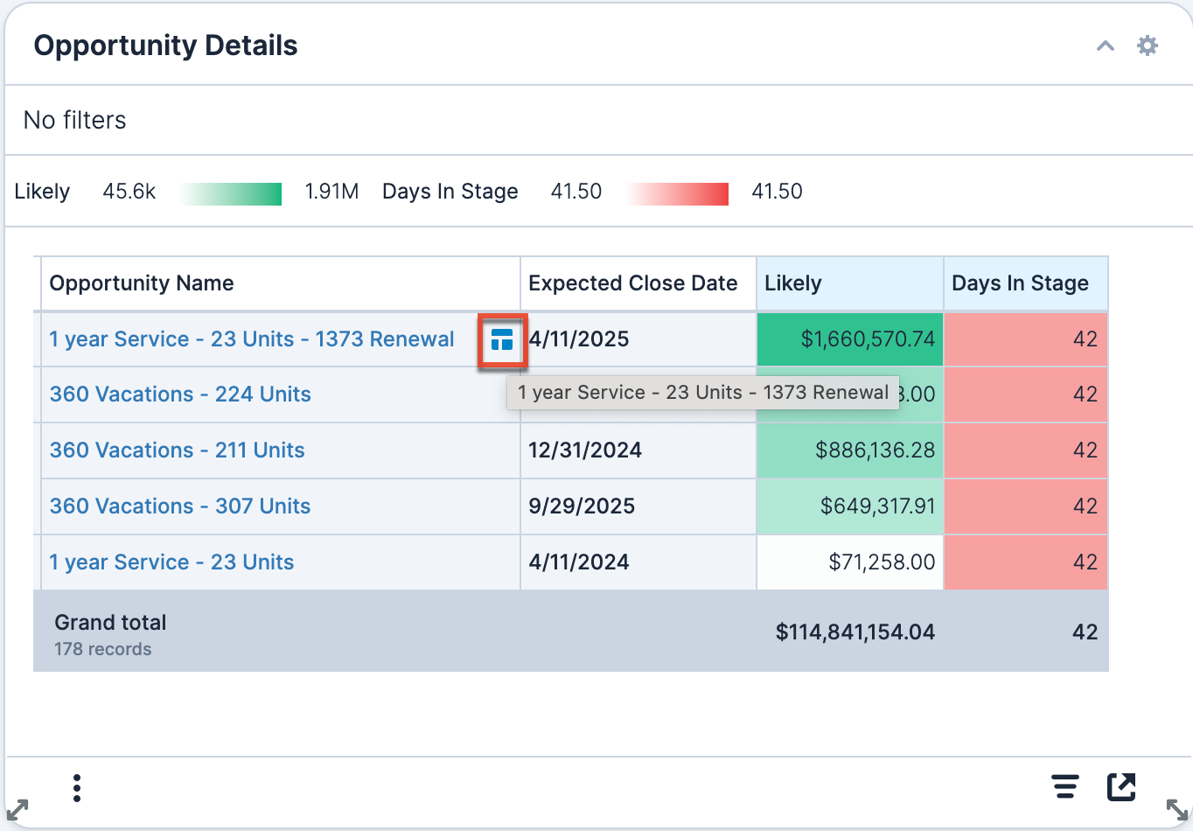Sort by Expected Close Date column header

[632, 283]
